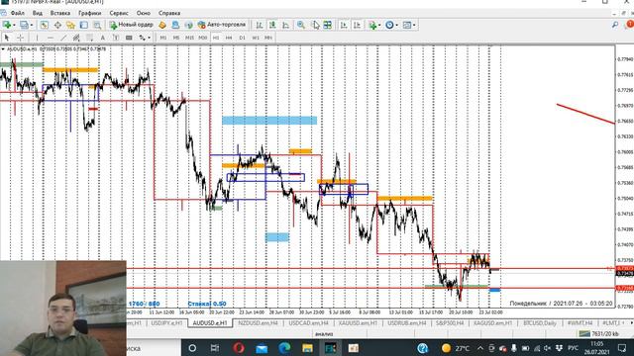Open the Графики menu
634x356 pixels.
[90, 13]
